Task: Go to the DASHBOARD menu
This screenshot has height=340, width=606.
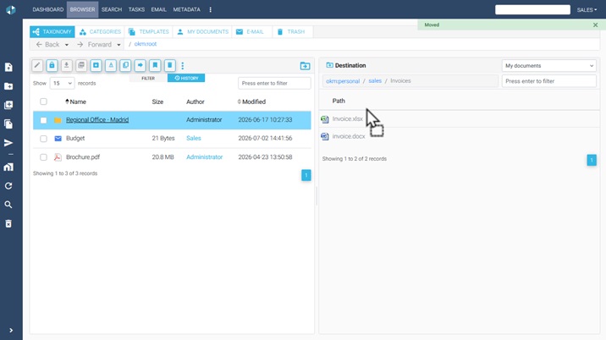Action: [x=48, y=9]
